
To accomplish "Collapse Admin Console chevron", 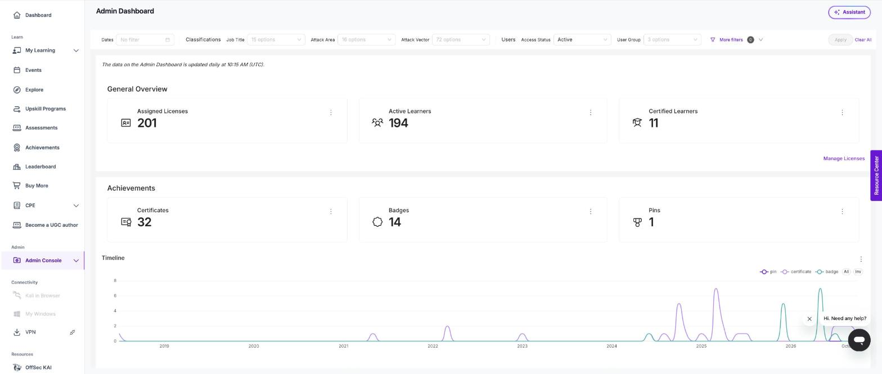I will 76,261.
